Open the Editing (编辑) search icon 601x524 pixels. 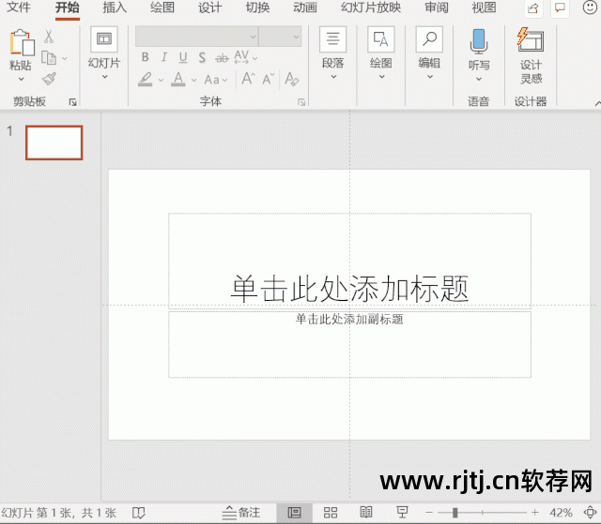429,39
